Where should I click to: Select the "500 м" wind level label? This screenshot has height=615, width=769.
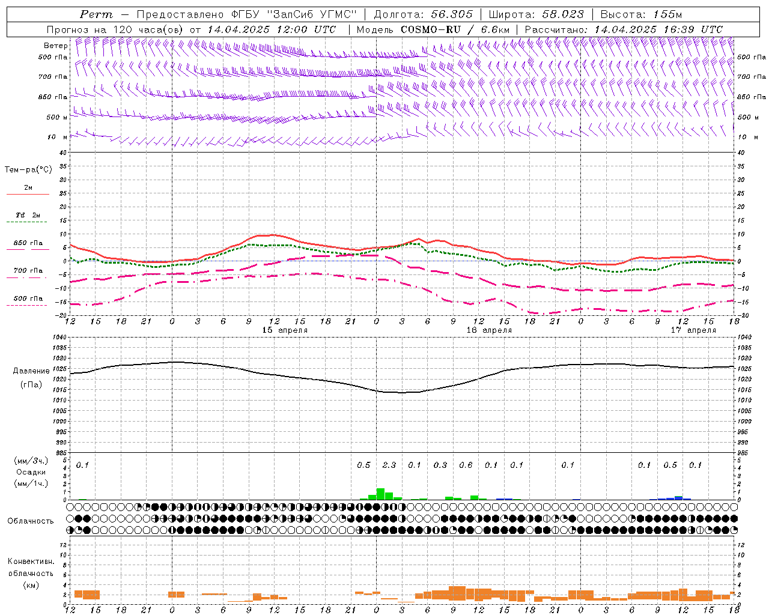point(57,117)
